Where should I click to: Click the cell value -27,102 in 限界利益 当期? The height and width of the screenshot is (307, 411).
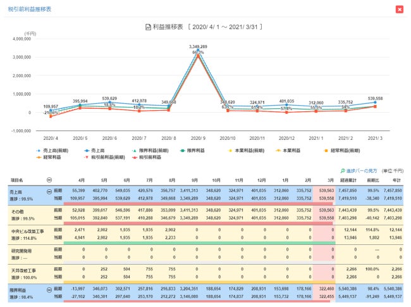point(78,296)
